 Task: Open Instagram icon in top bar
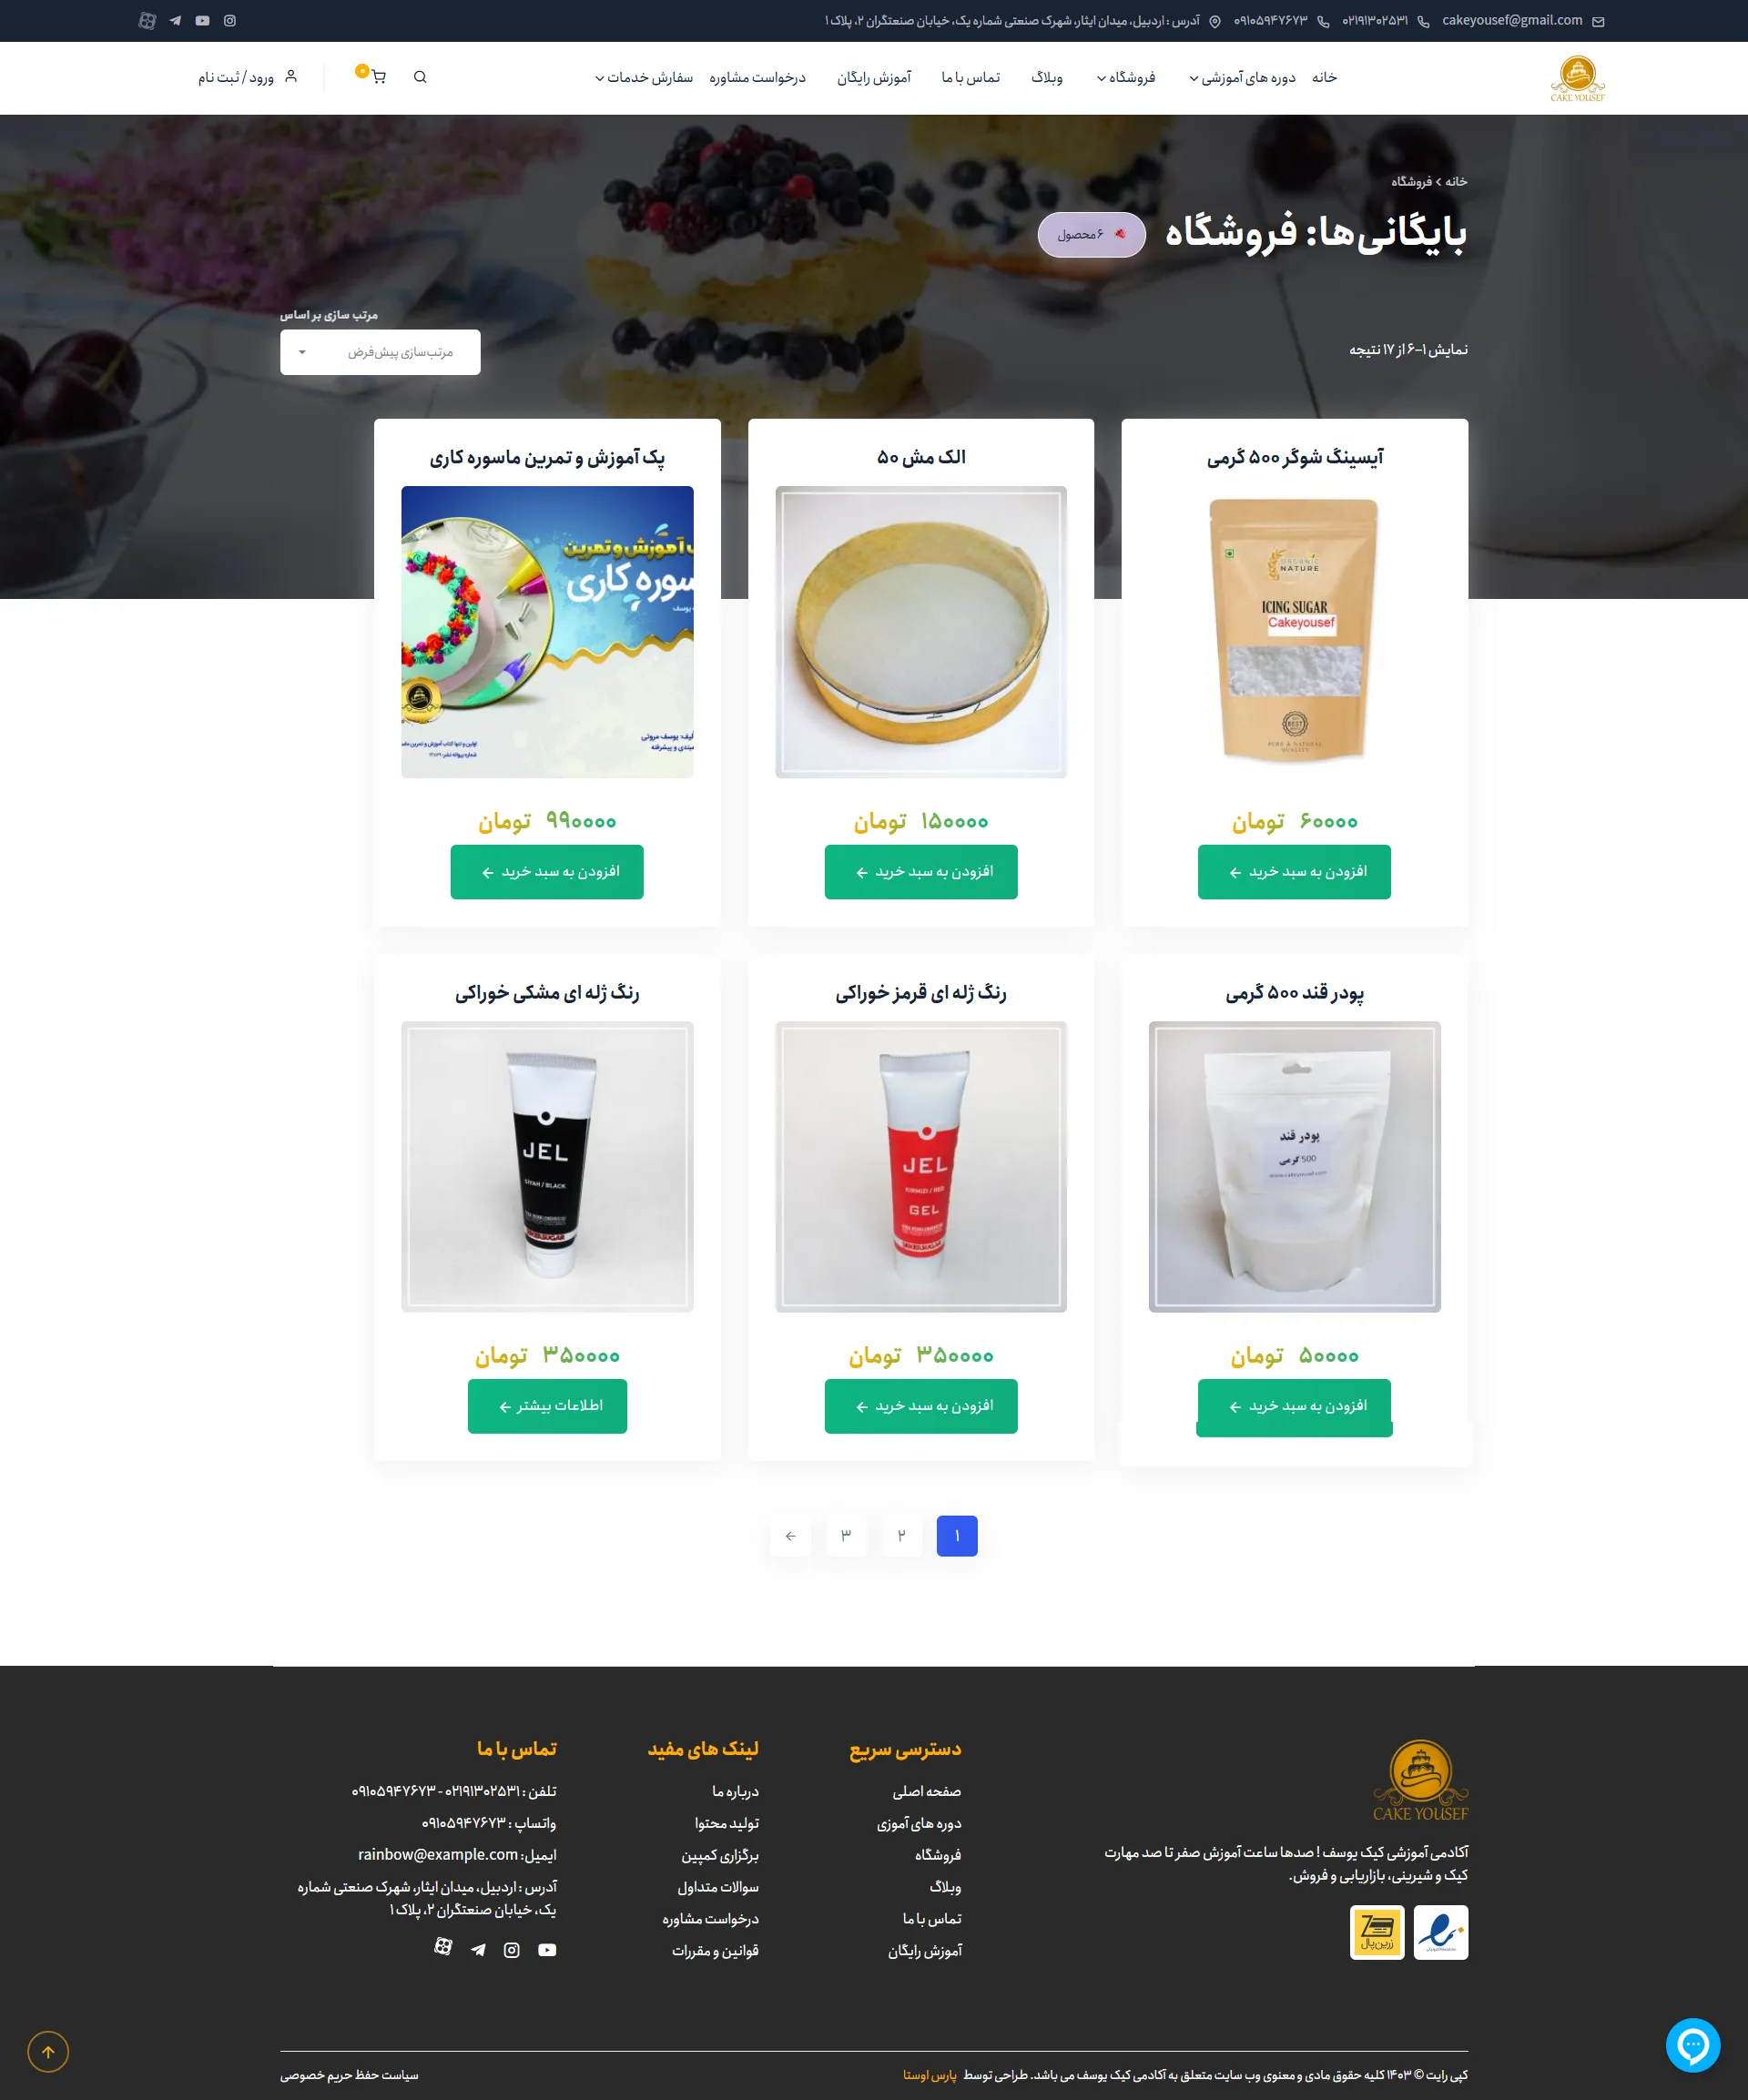click(x=230, y=20)
